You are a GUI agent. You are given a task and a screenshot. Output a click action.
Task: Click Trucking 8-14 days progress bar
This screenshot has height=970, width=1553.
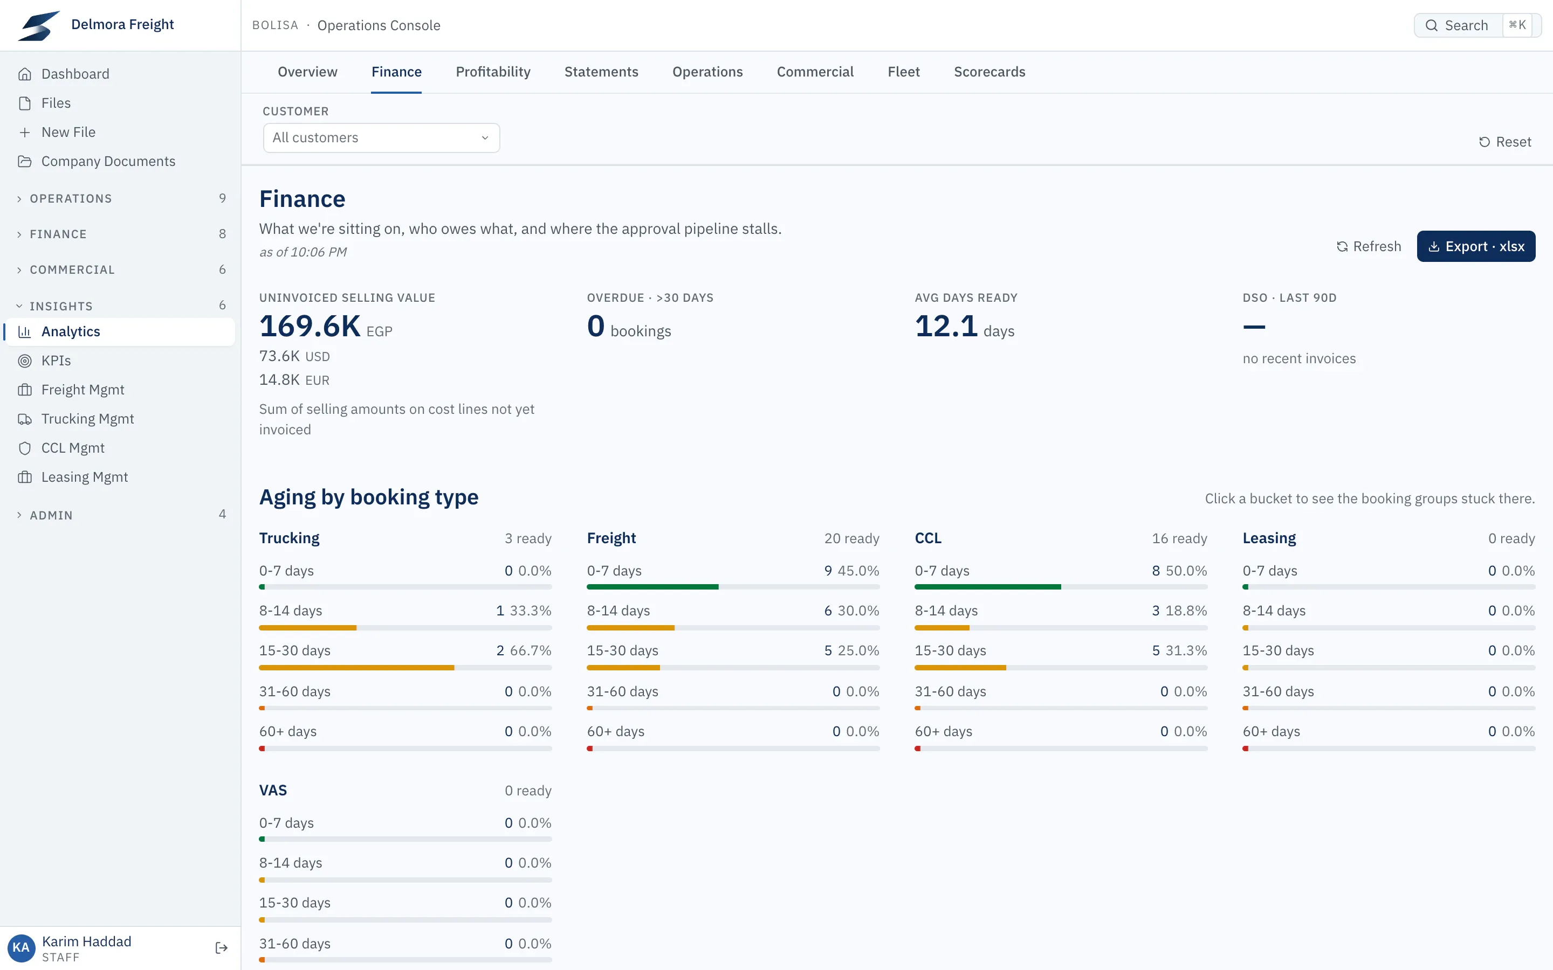(405, 628)
